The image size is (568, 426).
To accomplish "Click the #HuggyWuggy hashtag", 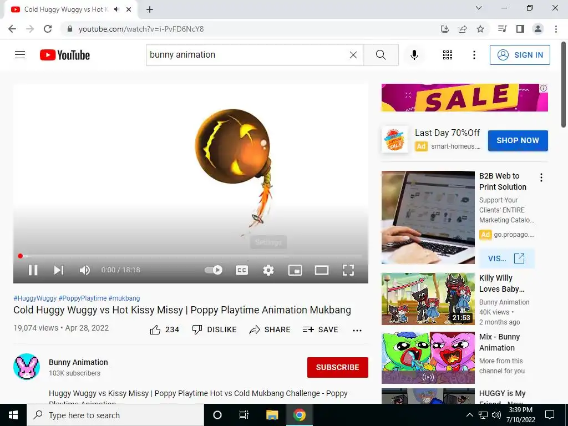I will [x=35, y=298].
